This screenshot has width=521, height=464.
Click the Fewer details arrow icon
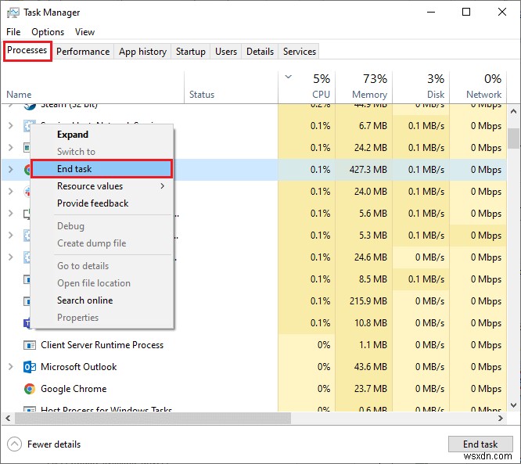point(14,444)
